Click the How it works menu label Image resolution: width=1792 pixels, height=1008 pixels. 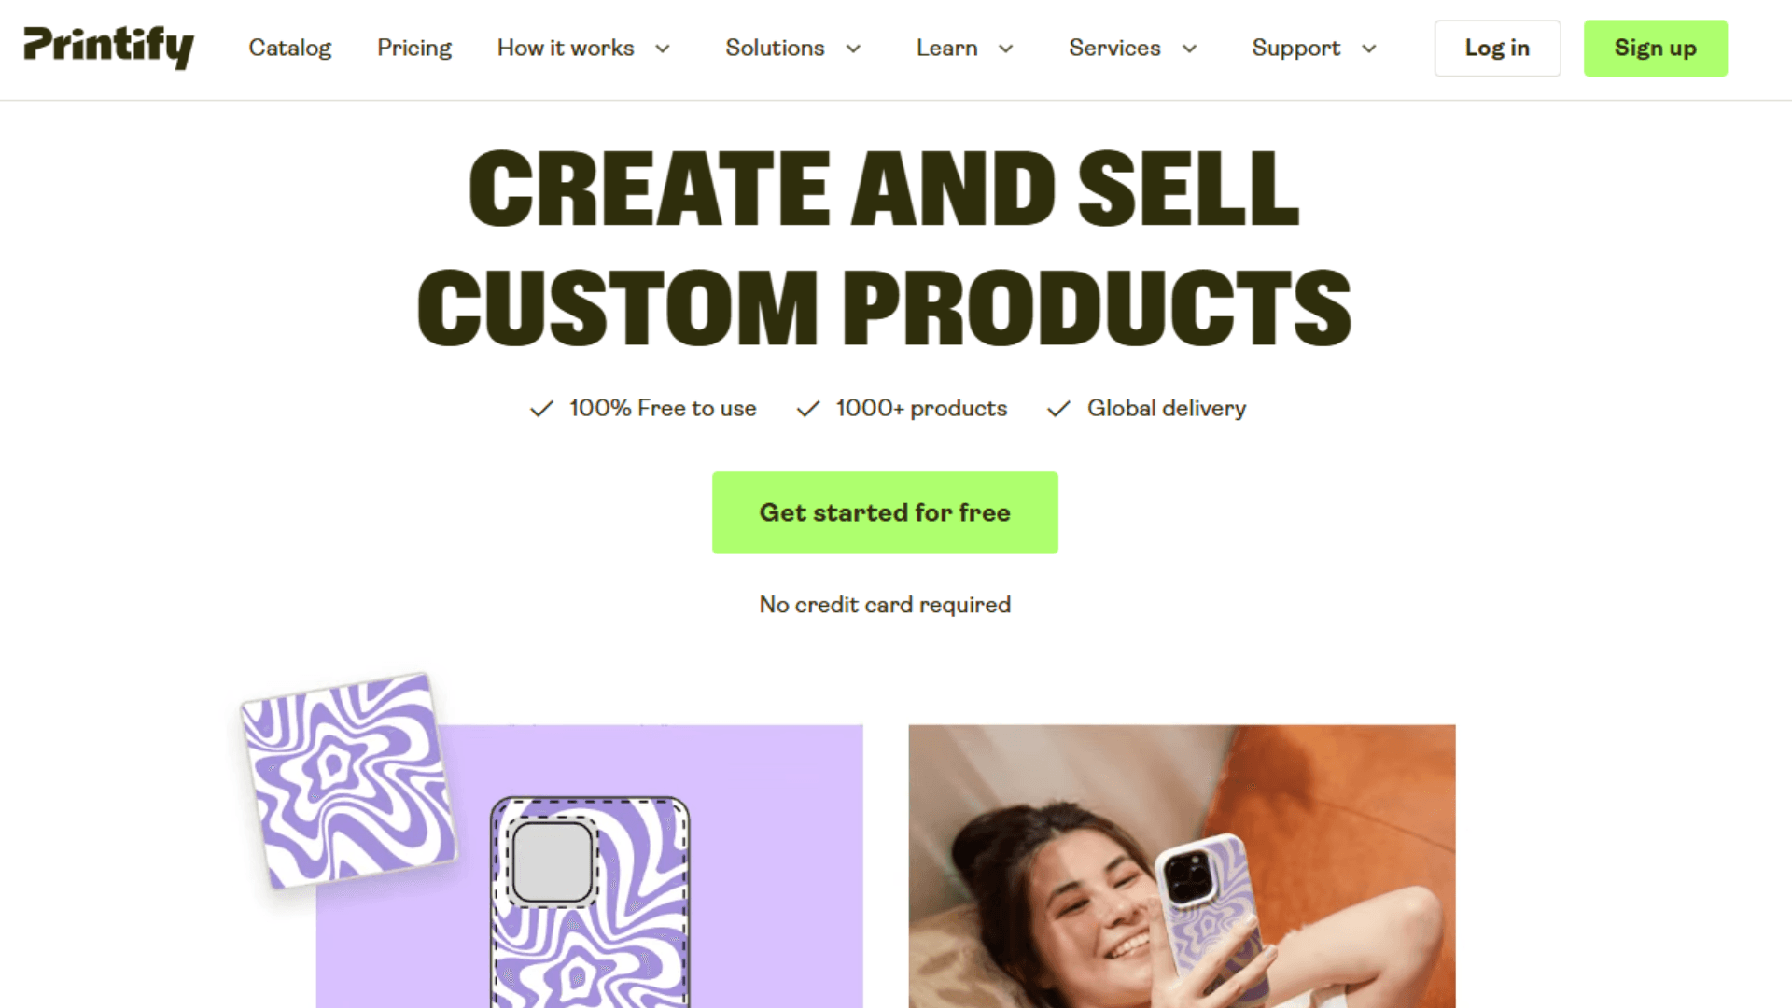pyautogui.click(x=566, y=48)
